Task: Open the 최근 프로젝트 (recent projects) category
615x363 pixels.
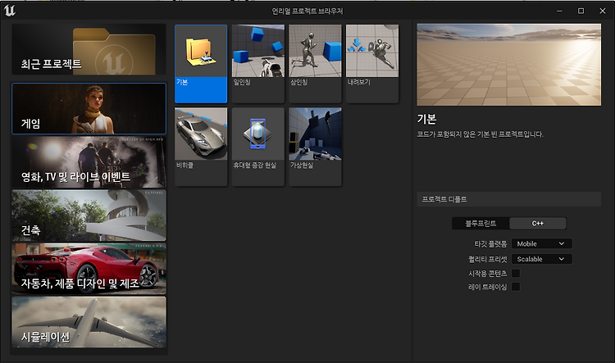Action: 89,49
